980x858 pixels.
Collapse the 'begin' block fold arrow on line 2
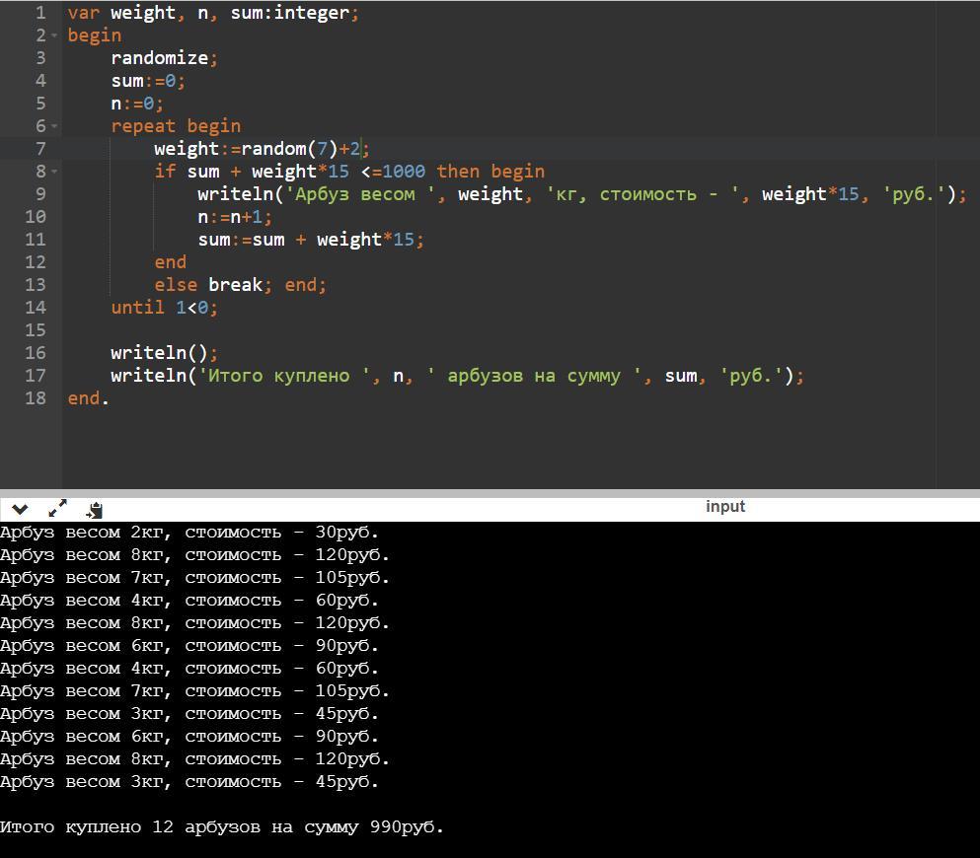click(x=54, y=36)
